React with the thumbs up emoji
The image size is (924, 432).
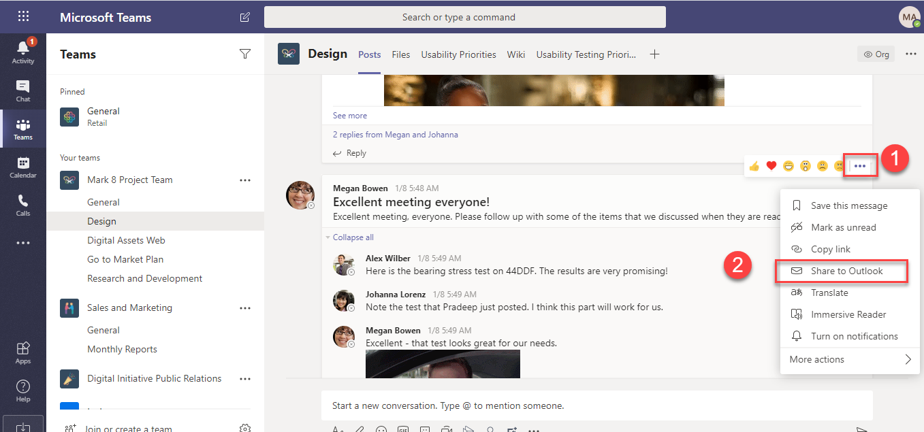coord(754,165)
